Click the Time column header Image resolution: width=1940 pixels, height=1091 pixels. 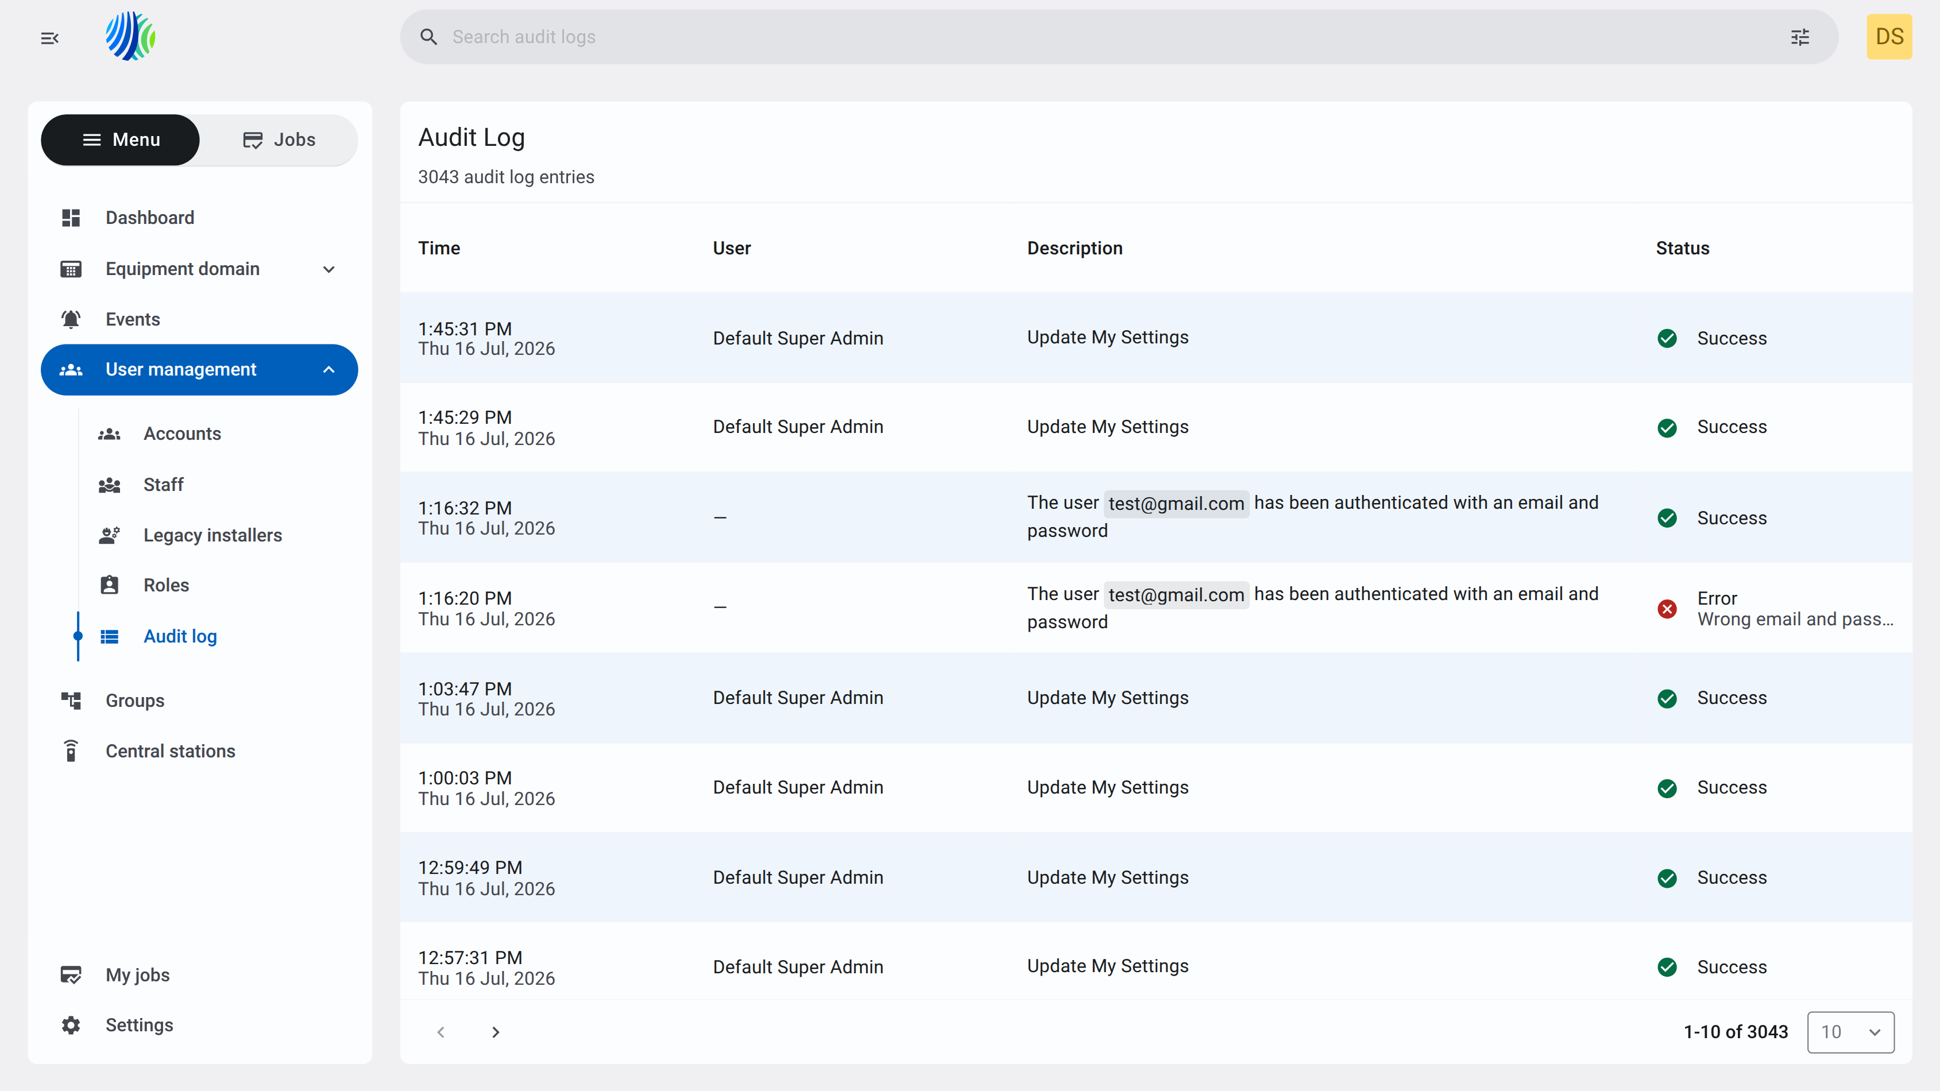439,249
